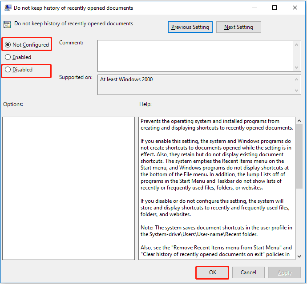This screenshot has height=284, width=307.
Task: Click the Comment box scroll down arrow
Action: pos(297,67)
